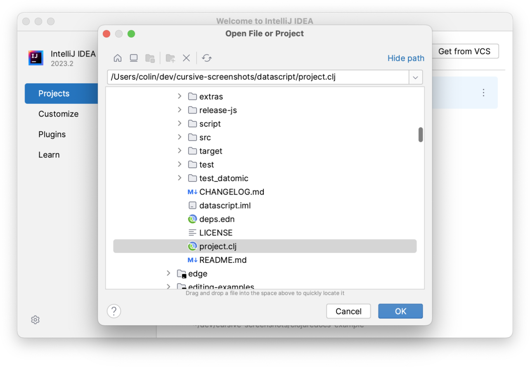Expand the script folder
530x367 pixels.
pyautogui.click(x=180, y=123)
